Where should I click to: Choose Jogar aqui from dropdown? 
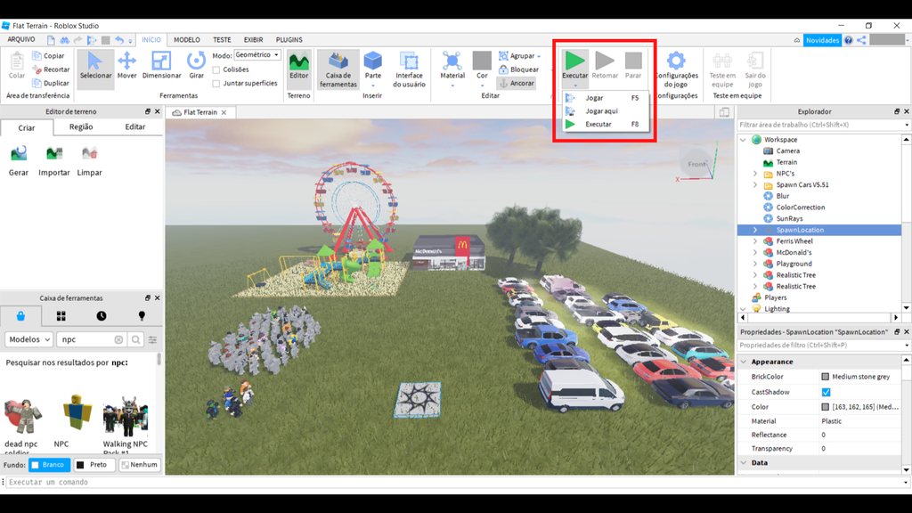point(605,111)
